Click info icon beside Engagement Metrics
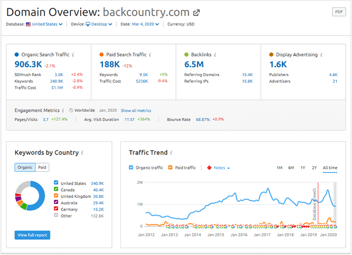 tap(63, 111)
